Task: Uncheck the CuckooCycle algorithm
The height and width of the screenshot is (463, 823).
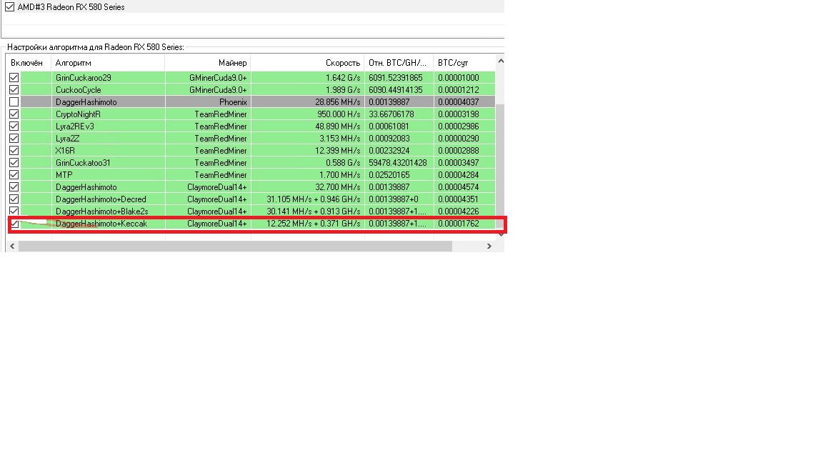Action: pyautogui.click(x=13, y=89)
